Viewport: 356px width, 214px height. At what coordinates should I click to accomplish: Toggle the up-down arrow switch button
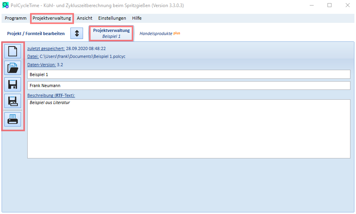(77, 33)
